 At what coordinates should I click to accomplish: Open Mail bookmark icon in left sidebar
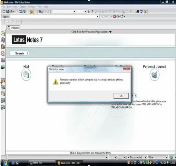3,33
